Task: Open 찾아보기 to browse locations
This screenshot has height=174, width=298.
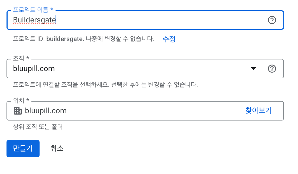Action: click(258, 111)
